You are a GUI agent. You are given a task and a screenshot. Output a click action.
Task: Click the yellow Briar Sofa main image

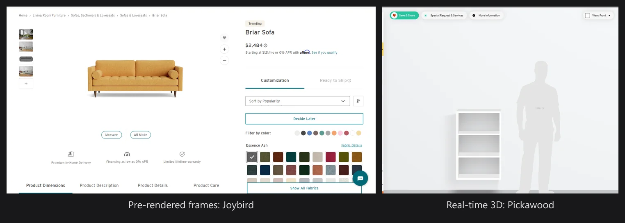click(135, 78)
